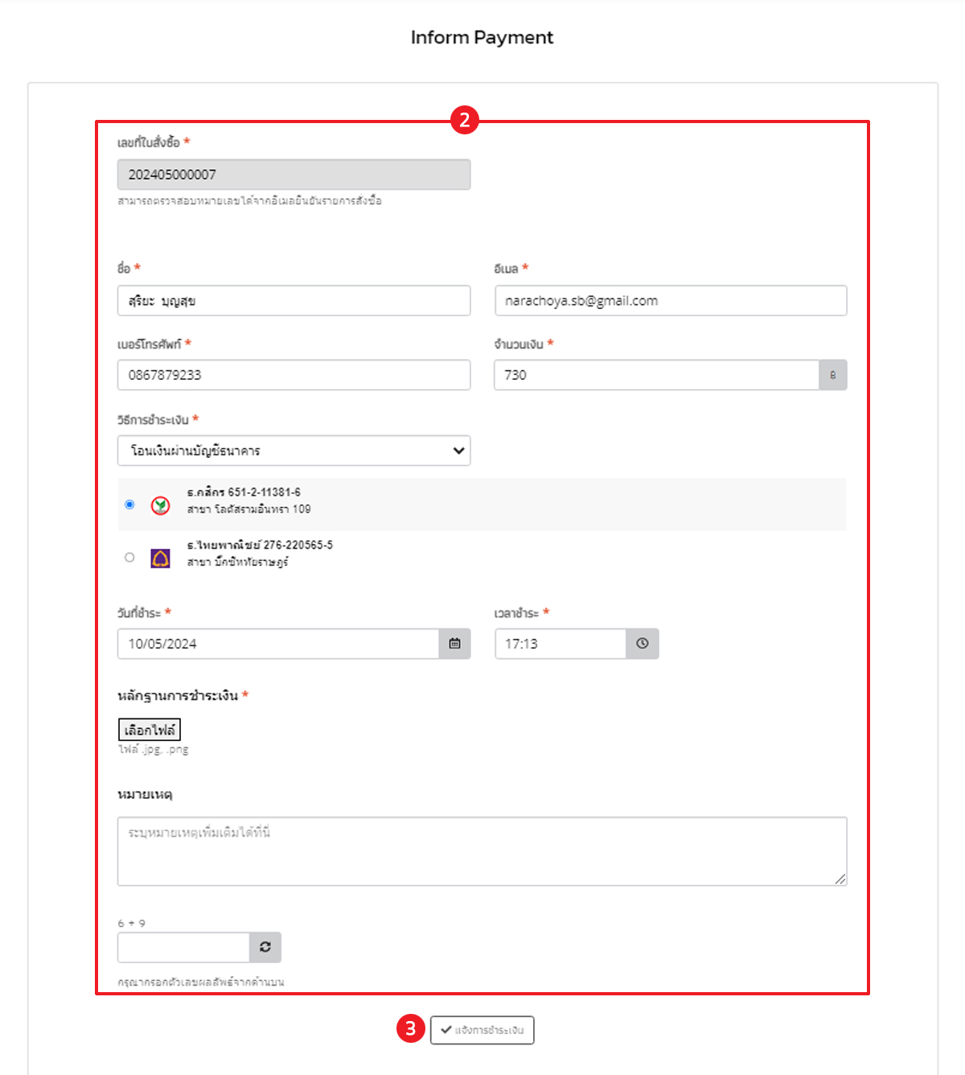965x1075 pixels.
Task: Click the amount field showing 730
Action: 655,375
